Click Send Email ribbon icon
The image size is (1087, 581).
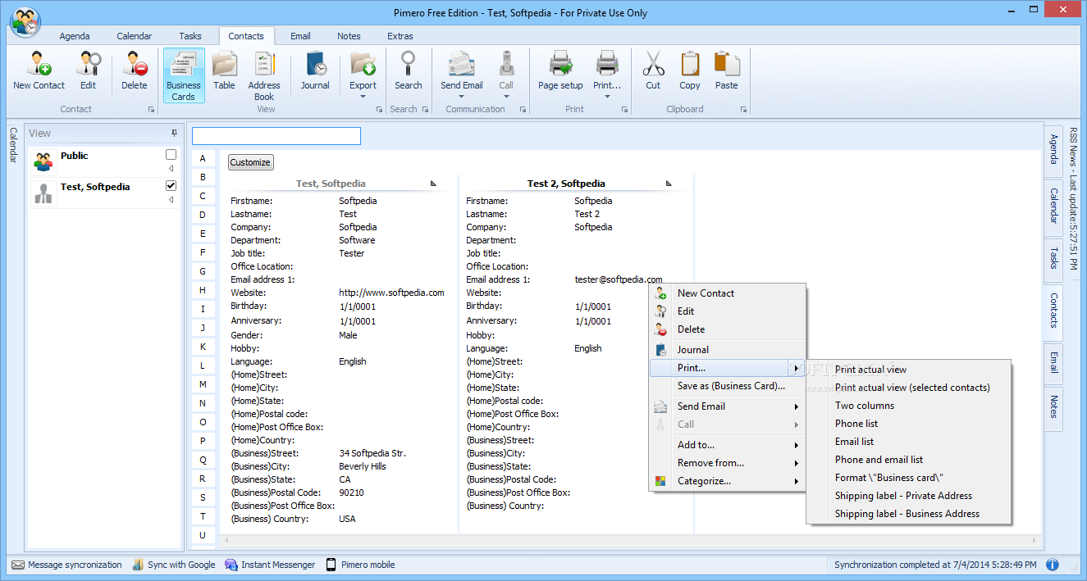click(x=462, y=66)
